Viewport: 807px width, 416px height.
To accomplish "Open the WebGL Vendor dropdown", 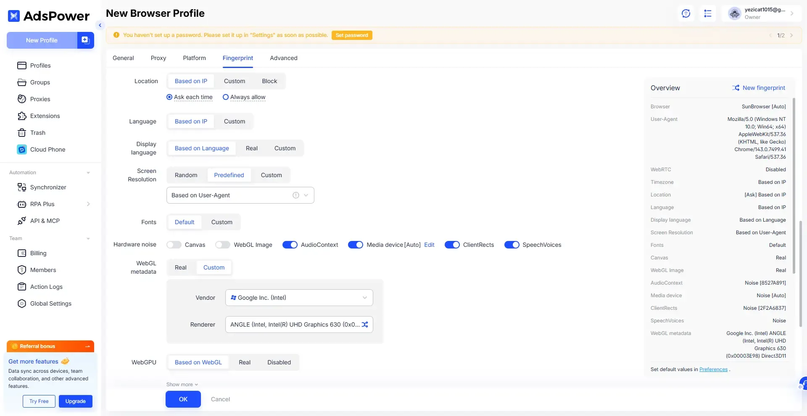I will point(299,297).
